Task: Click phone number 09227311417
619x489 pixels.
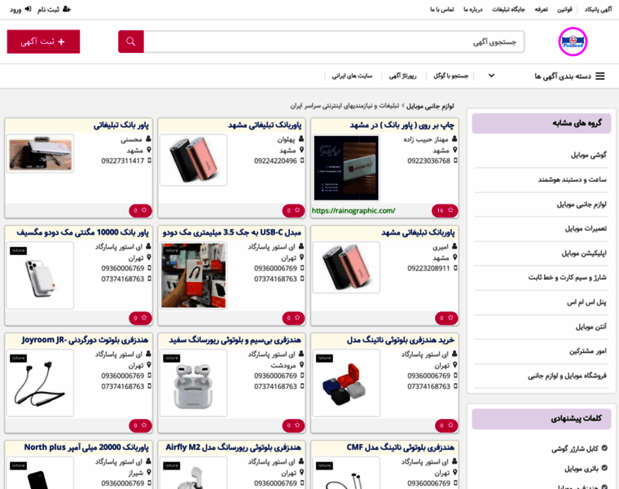Action: 123,161
